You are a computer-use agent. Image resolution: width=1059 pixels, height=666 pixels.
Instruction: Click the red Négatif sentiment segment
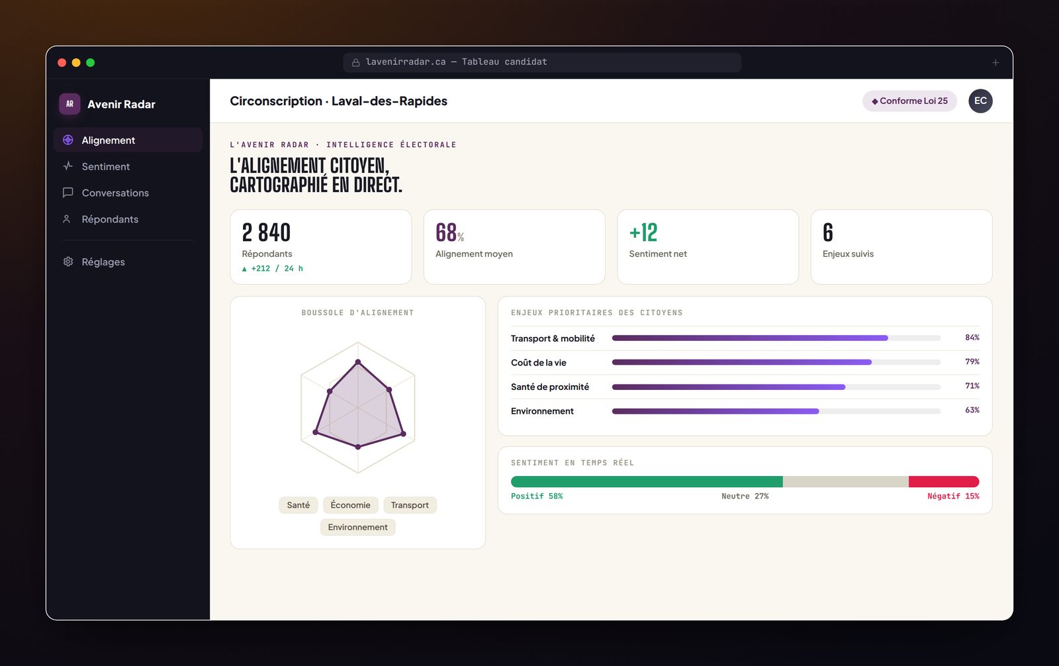[x=944, y=482]
